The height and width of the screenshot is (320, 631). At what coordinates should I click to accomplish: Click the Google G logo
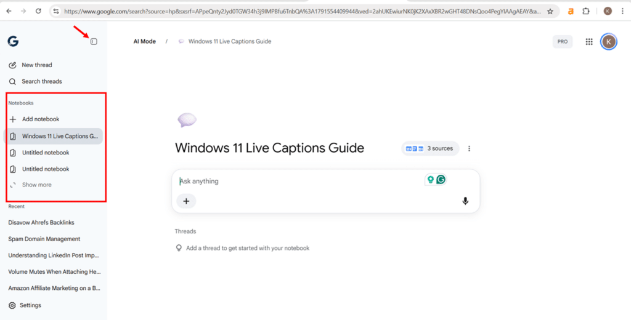coord(13,41)
